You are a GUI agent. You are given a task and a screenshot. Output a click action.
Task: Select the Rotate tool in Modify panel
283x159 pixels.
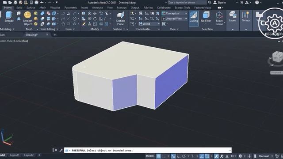95,19
